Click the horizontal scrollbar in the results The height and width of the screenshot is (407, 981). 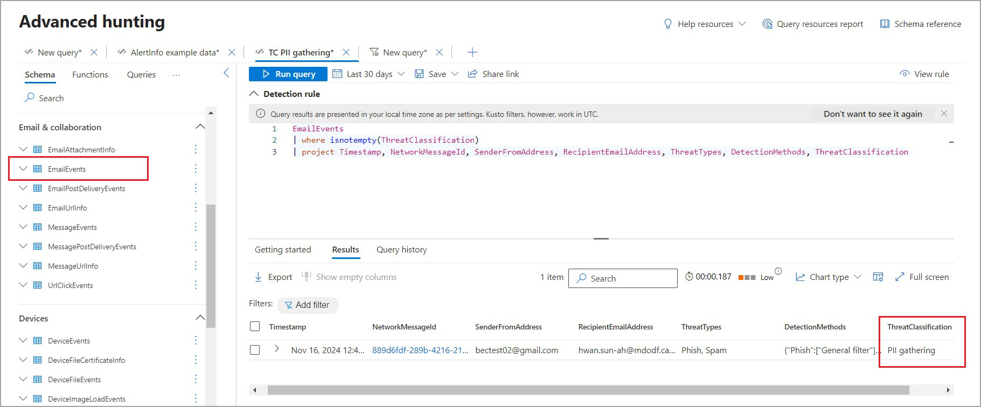[588, 390]
